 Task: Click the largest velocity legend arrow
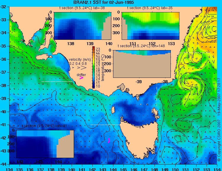[83, 68]
